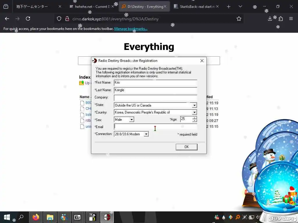
Task: Reload the current page
Action: [x=28, y=19]
